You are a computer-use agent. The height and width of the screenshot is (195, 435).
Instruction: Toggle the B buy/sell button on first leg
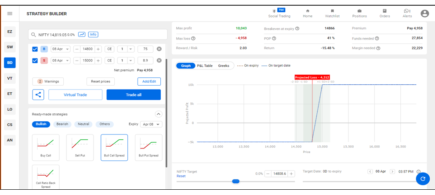point(44,49)
